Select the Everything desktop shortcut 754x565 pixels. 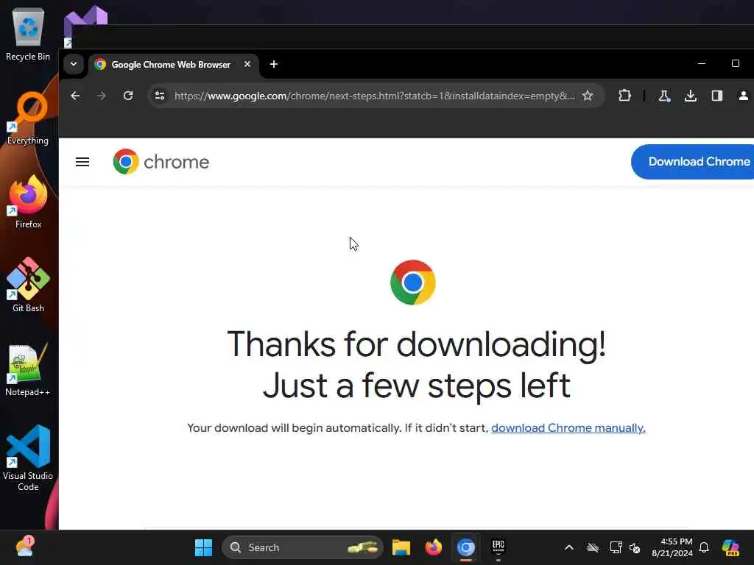click(x=28, y=118)
